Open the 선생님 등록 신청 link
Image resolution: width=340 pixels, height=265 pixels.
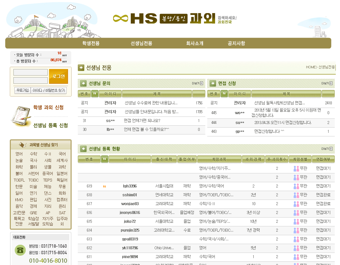point(51,125)
